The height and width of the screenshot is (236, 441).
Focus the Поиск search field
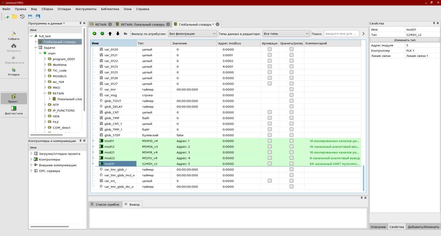(x=341, y=33)
